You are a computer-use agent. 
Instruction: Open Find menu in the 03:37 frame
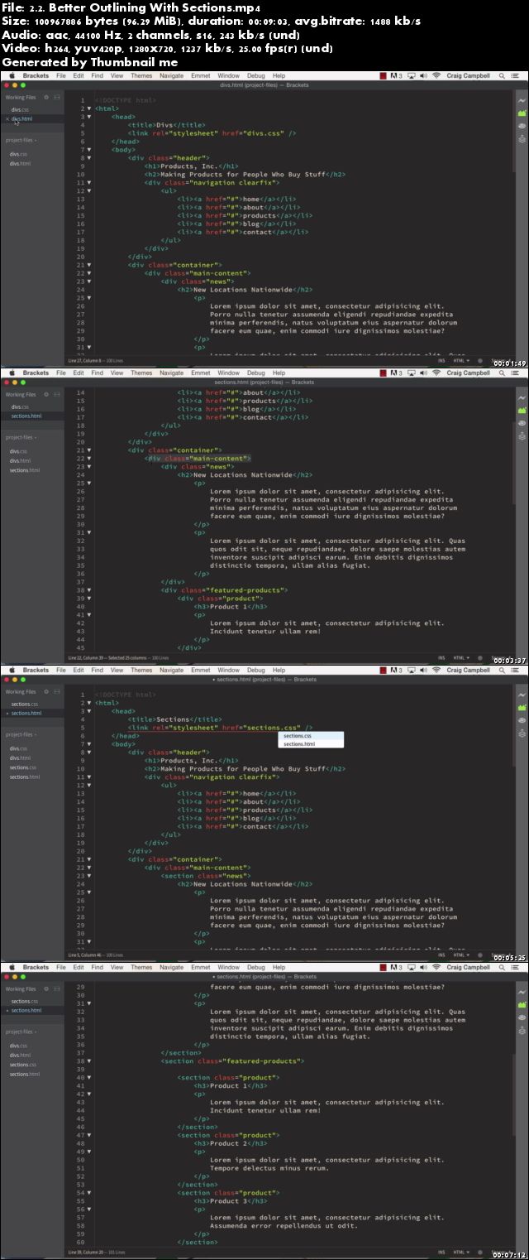point(98,373)
